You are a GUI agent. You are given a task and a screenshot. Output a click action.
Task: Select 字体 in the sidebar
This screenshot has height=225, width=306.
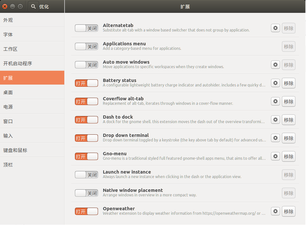(32, 34)
